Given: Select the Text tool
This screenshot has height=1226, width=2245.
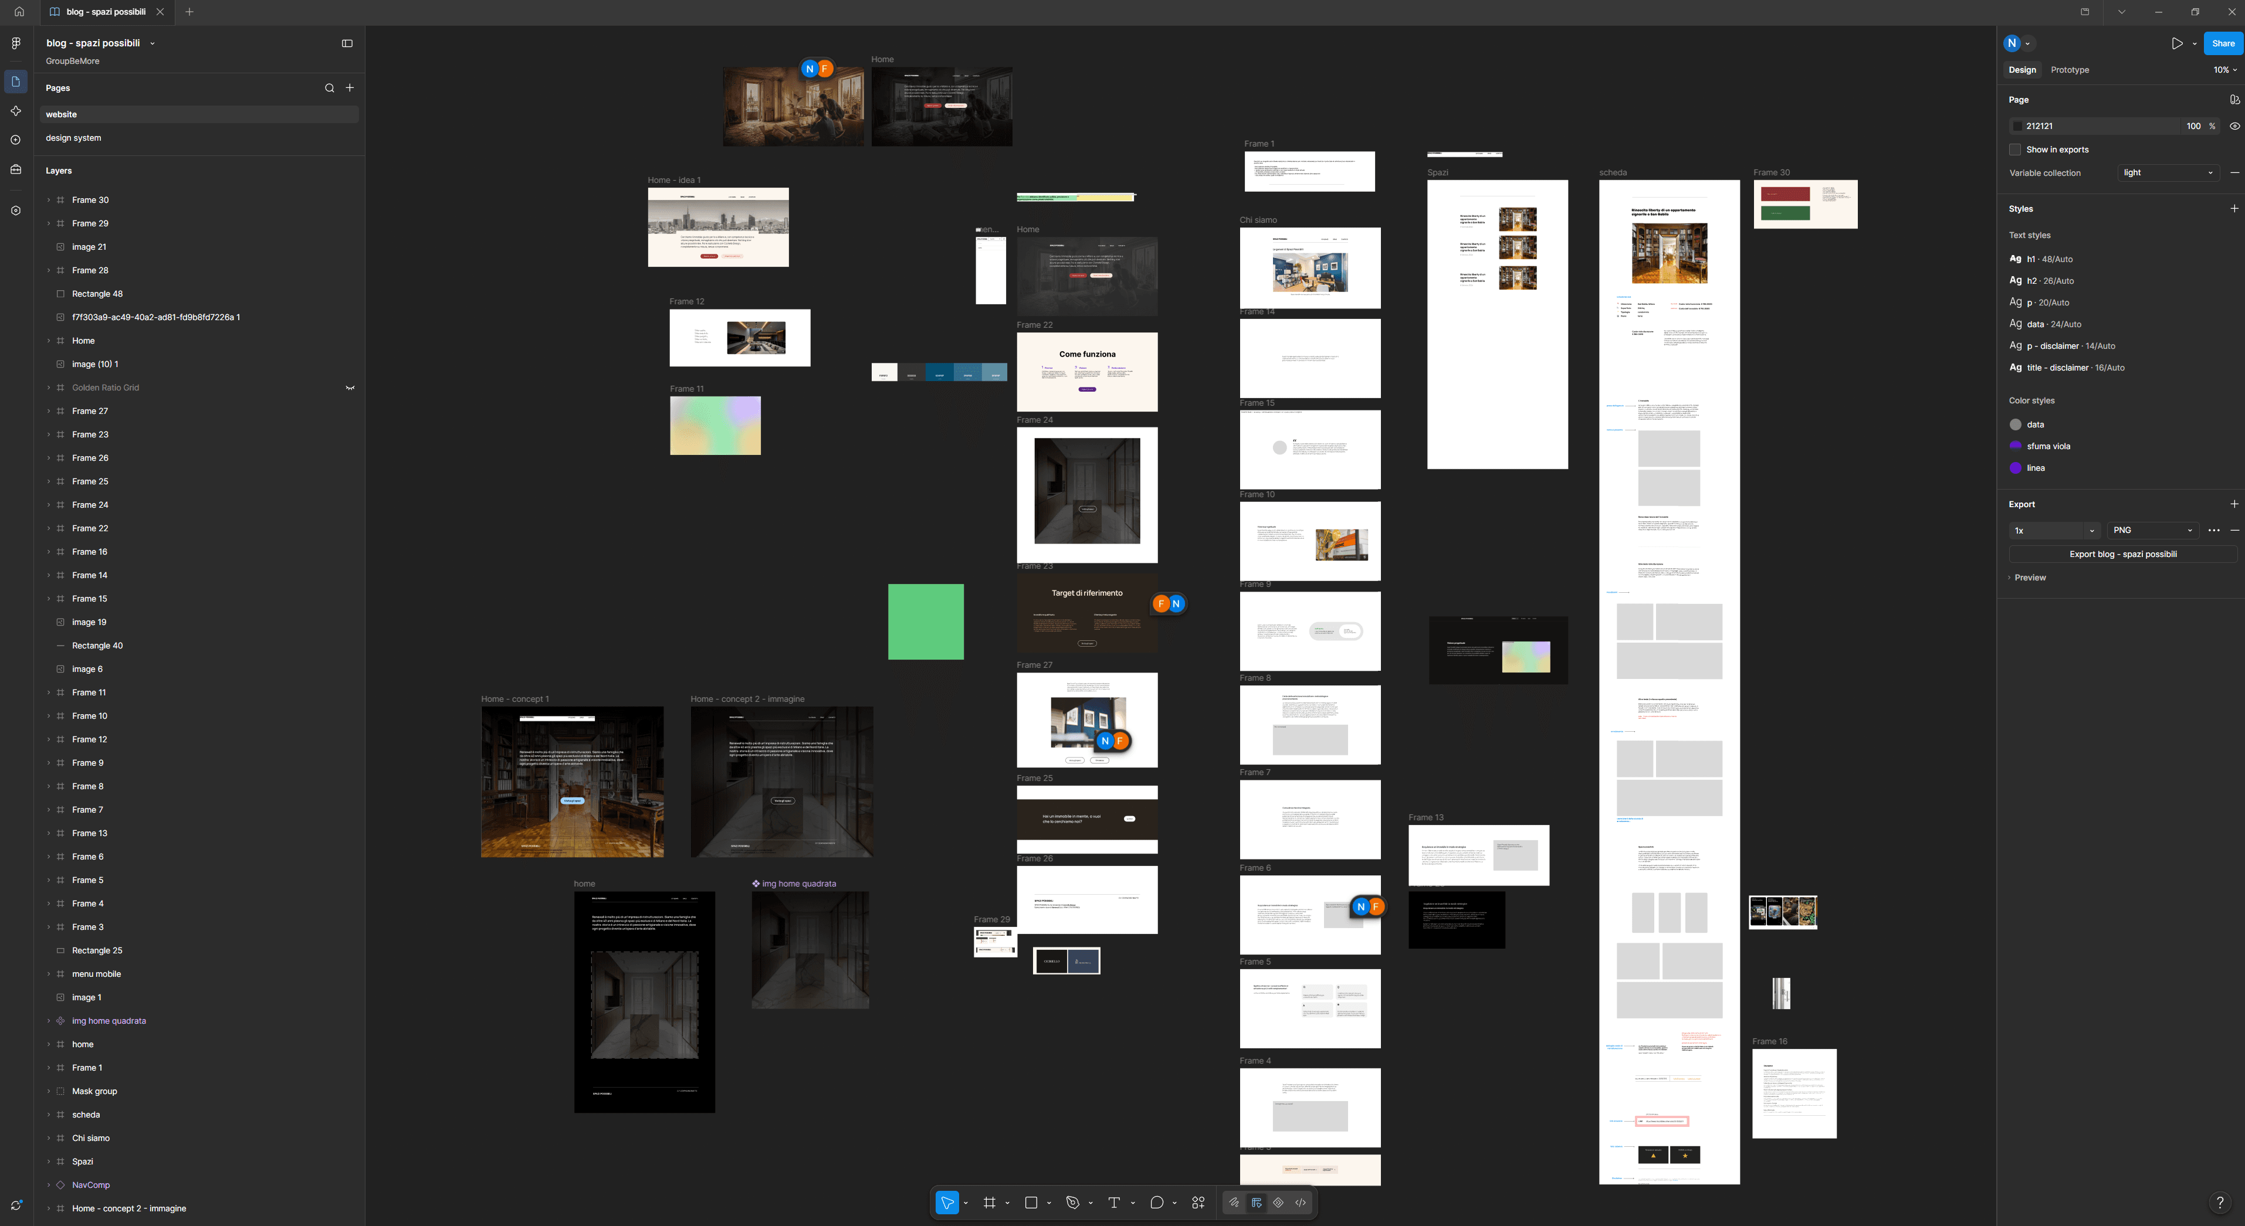Looking at the screenshot, I should 1114,1203.
